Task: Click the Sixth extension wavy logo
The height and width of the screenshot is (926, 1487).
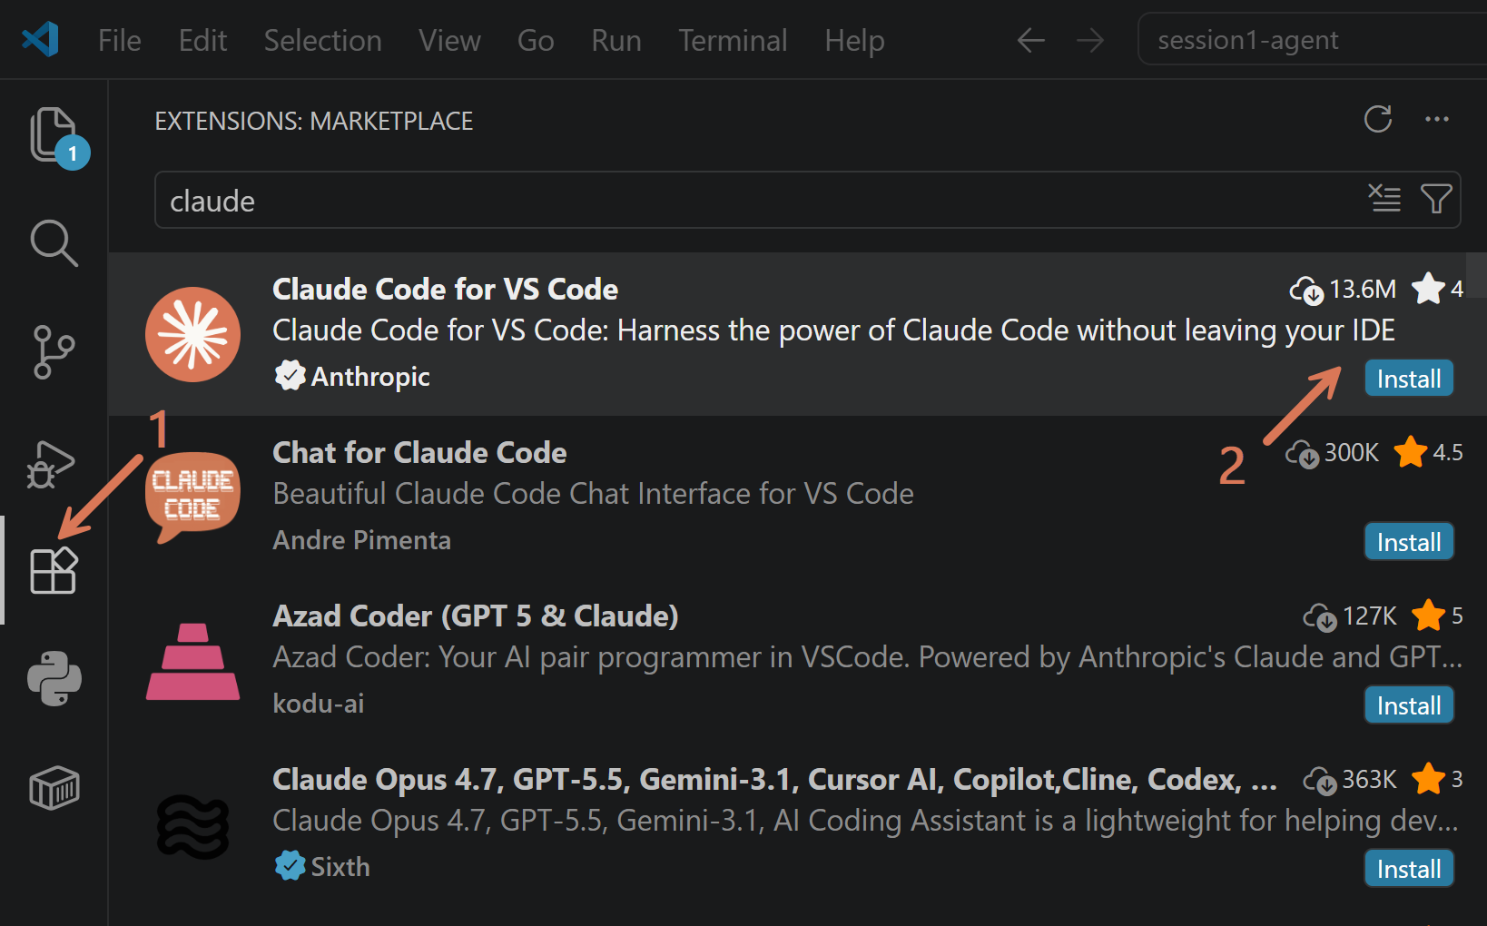Action: (x=192, y=826)
